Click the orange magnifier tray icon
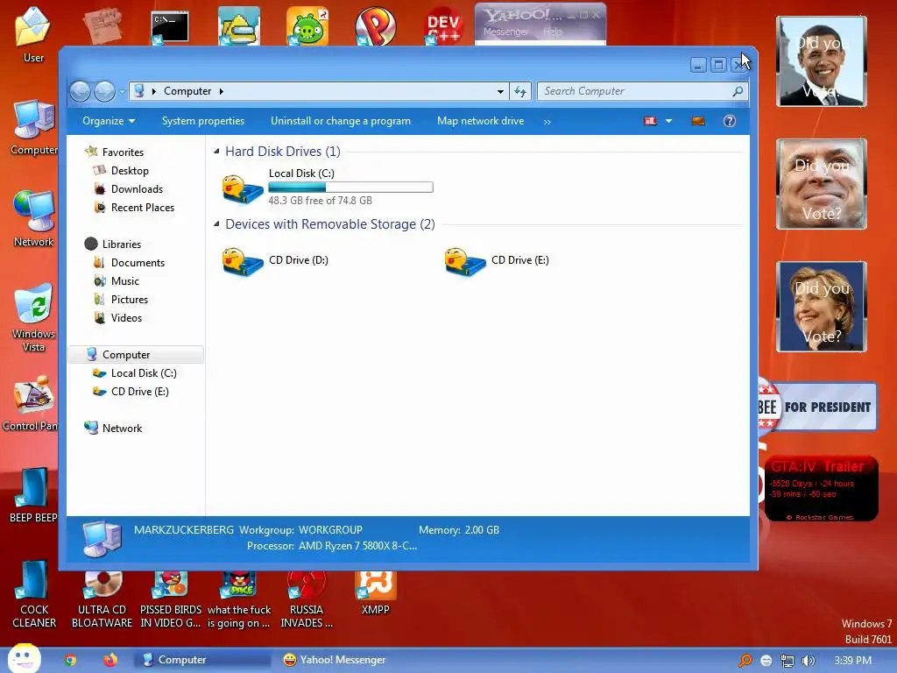The height and width of the screenshot is (673, 897). [x=745, y=661]
